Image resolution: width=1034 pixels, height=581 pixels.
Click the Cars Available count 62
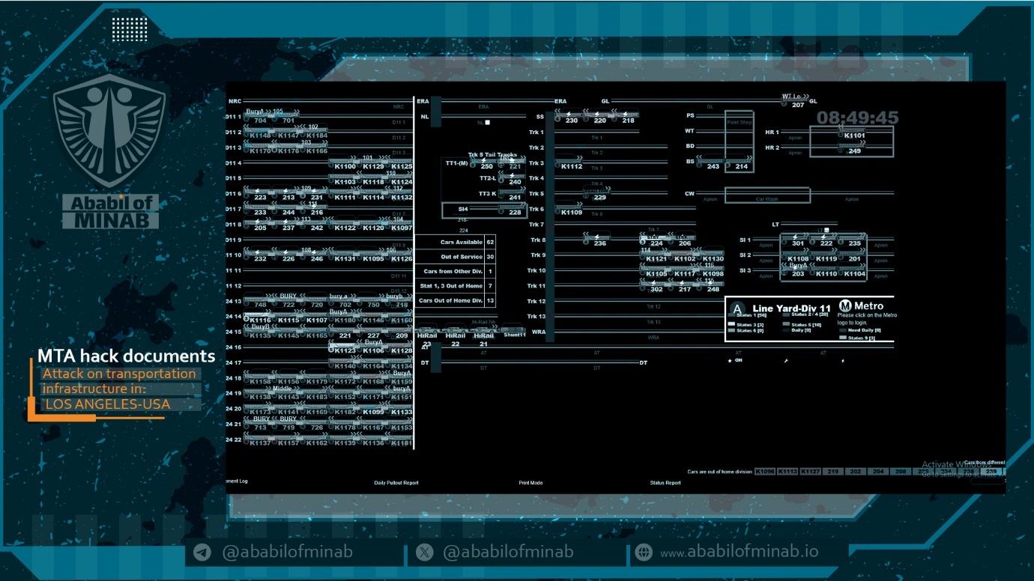point(490,243)
